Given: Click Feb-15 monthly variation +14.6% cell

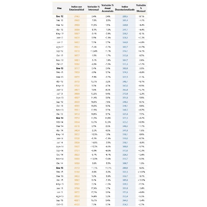Looking at the screenshot, I should click(141, 172).
